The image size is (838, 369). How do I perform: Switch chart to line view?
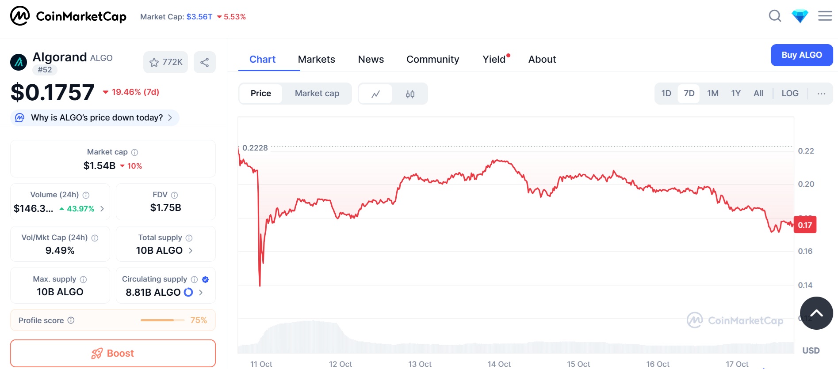coord(375,94)
